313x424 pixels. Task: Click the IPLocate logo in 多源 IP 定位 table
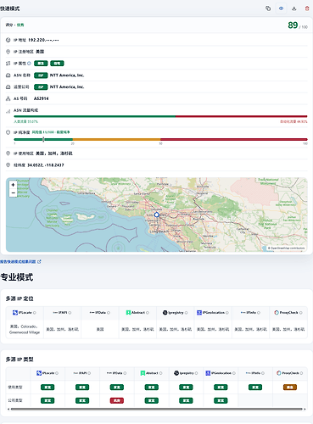pos(15,313)
